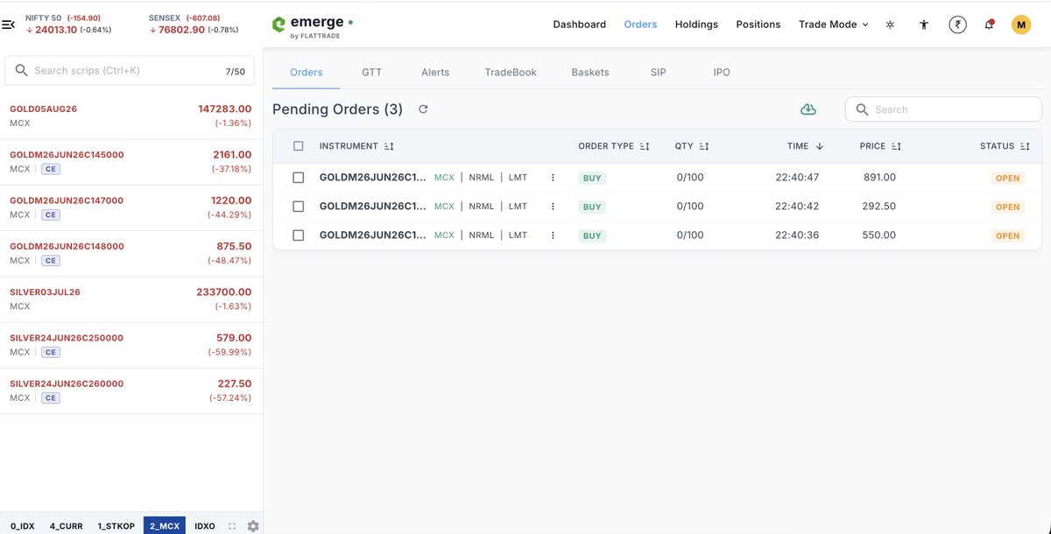Check the order priced 292.50

(x=299, y=207)
